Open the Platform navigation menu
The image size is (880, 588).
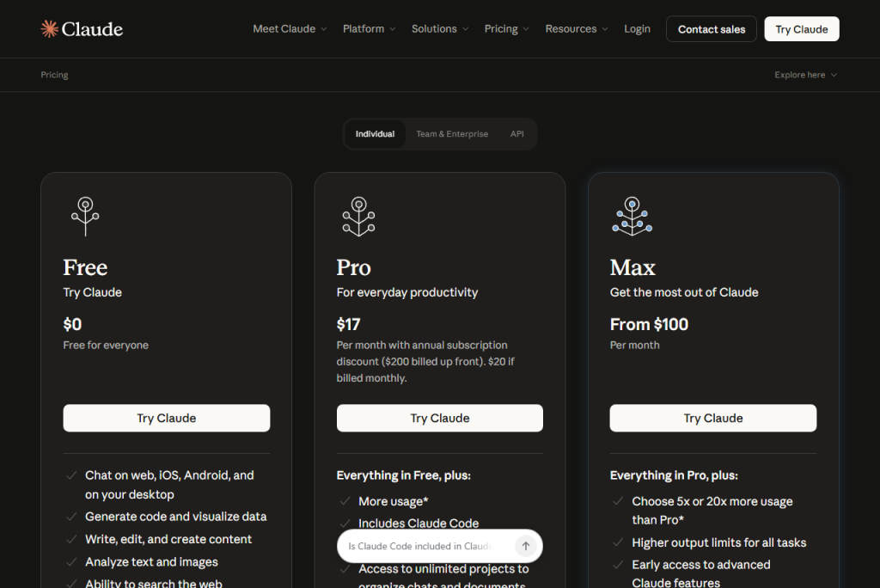[369, 29]
